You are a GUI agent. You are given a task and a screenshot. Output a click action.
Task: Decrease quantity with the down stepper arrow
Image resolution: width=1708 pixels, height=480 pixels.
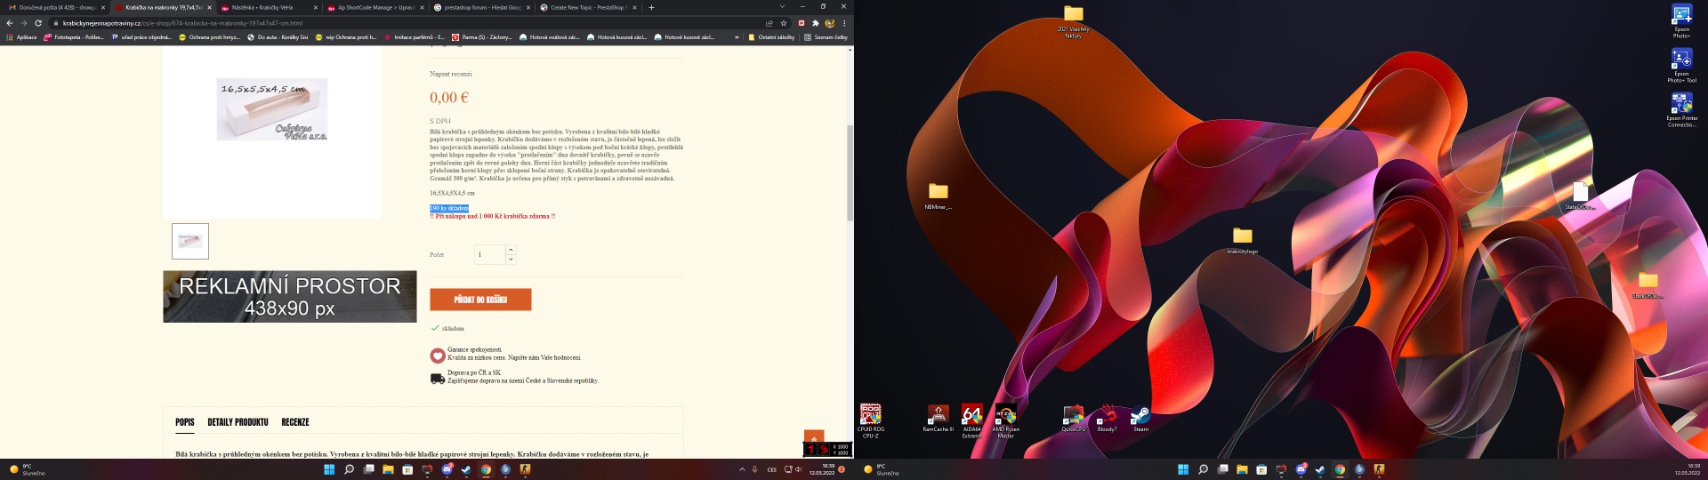[511, 260]
